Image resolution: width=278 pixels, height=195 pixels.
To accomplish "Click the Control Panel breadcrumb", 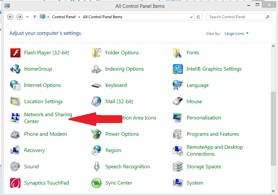I will click(x=64, y=17).
